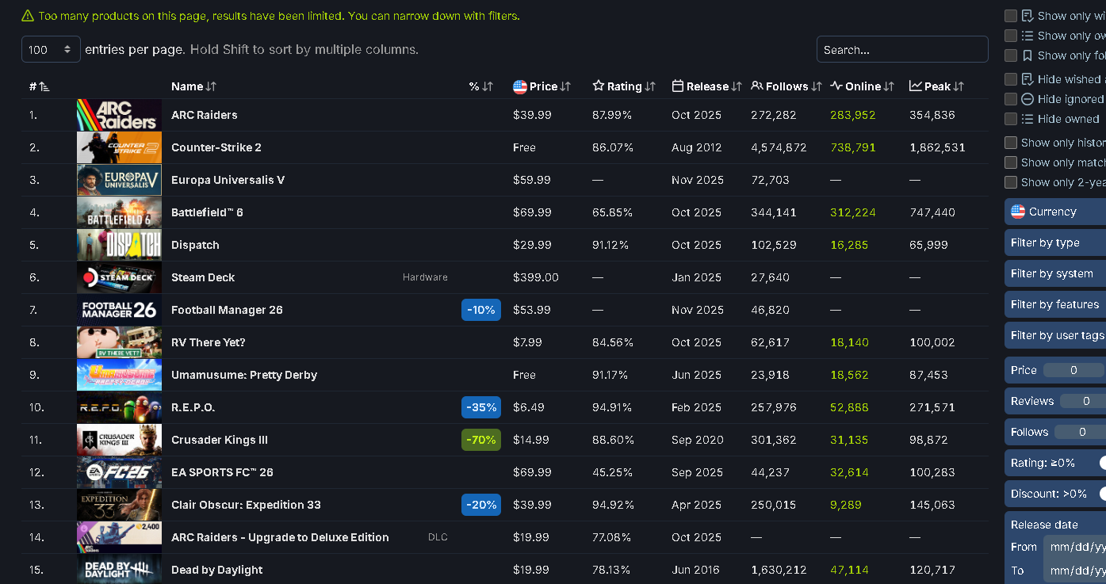1106x584 pixels.
Task: Expand the 'Filter by user tags' section
Action: pos(1055,335)
